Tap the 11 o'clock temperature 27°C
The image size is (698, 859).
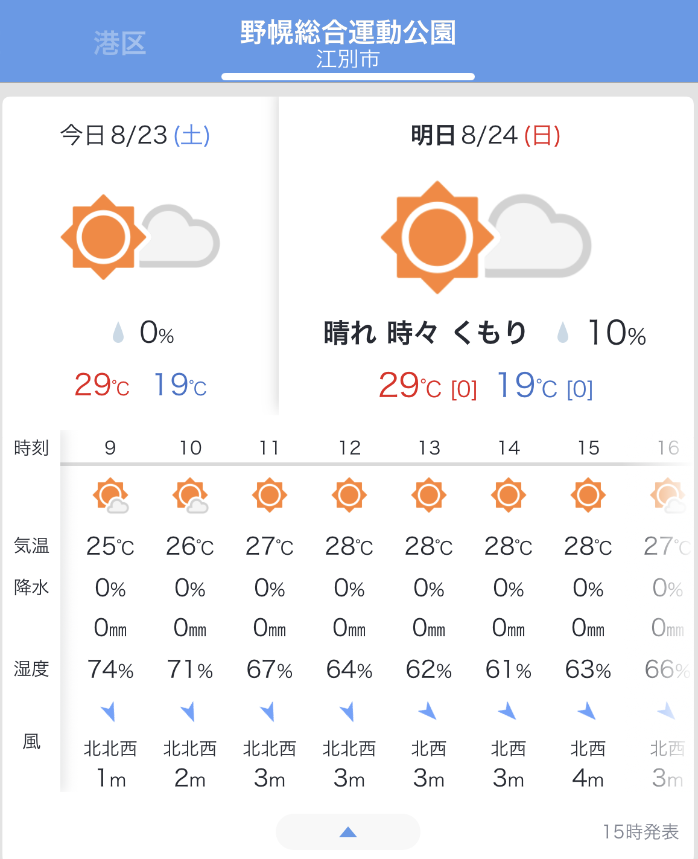pyautogui.click(x=270, y=547)
